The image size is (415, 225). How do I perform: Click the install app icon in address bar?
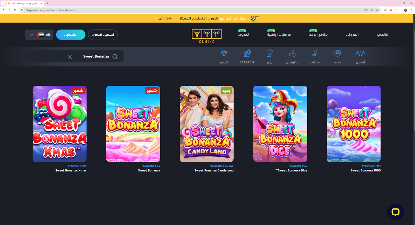(366, 10)
